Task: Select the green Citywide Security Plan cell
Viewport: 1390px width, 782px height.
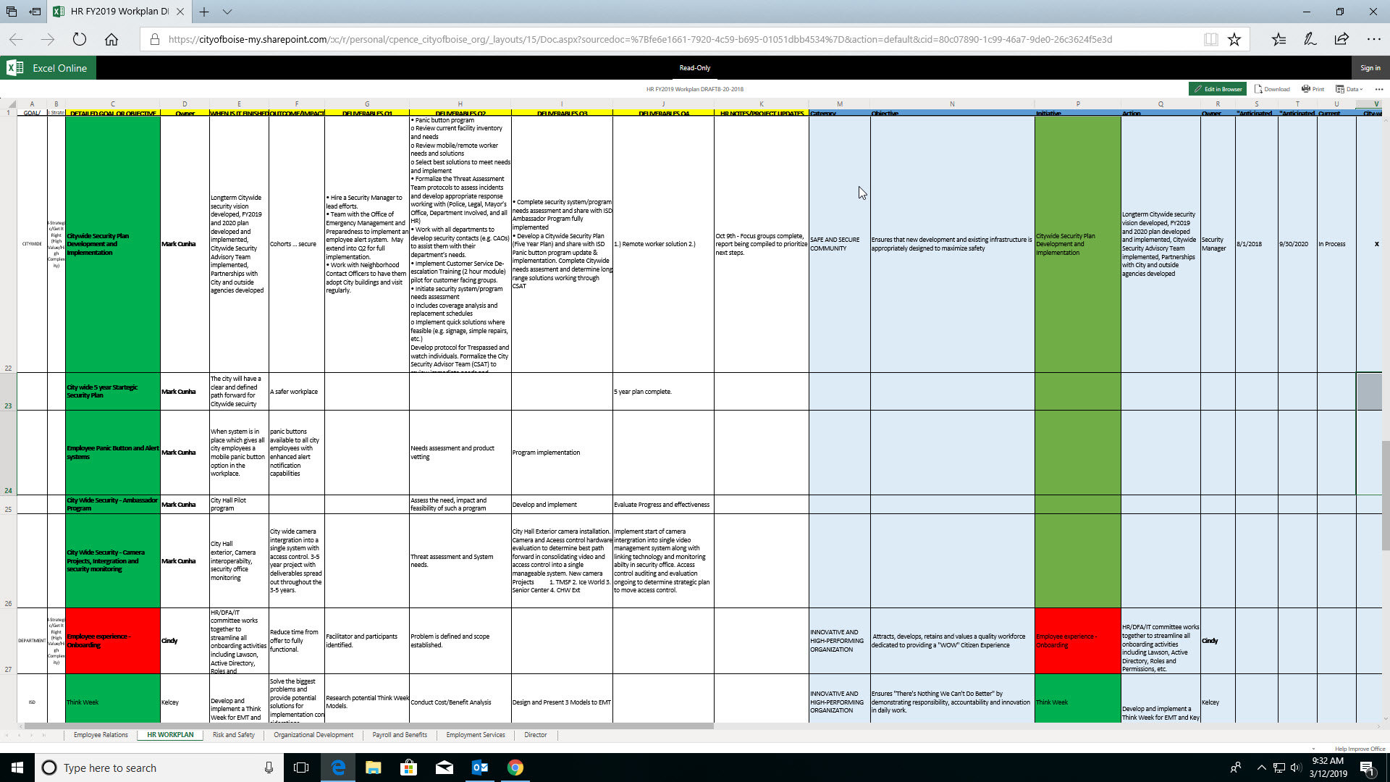Action: pos(112,244)
